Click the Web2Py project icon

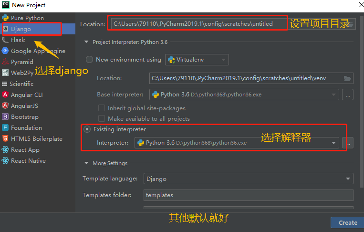5,73
